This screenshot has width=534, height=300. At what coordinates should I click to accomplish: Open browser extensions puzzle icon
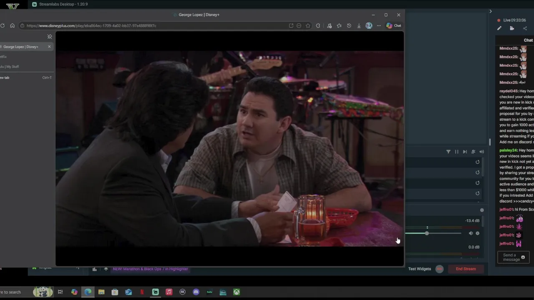point(318,26)
